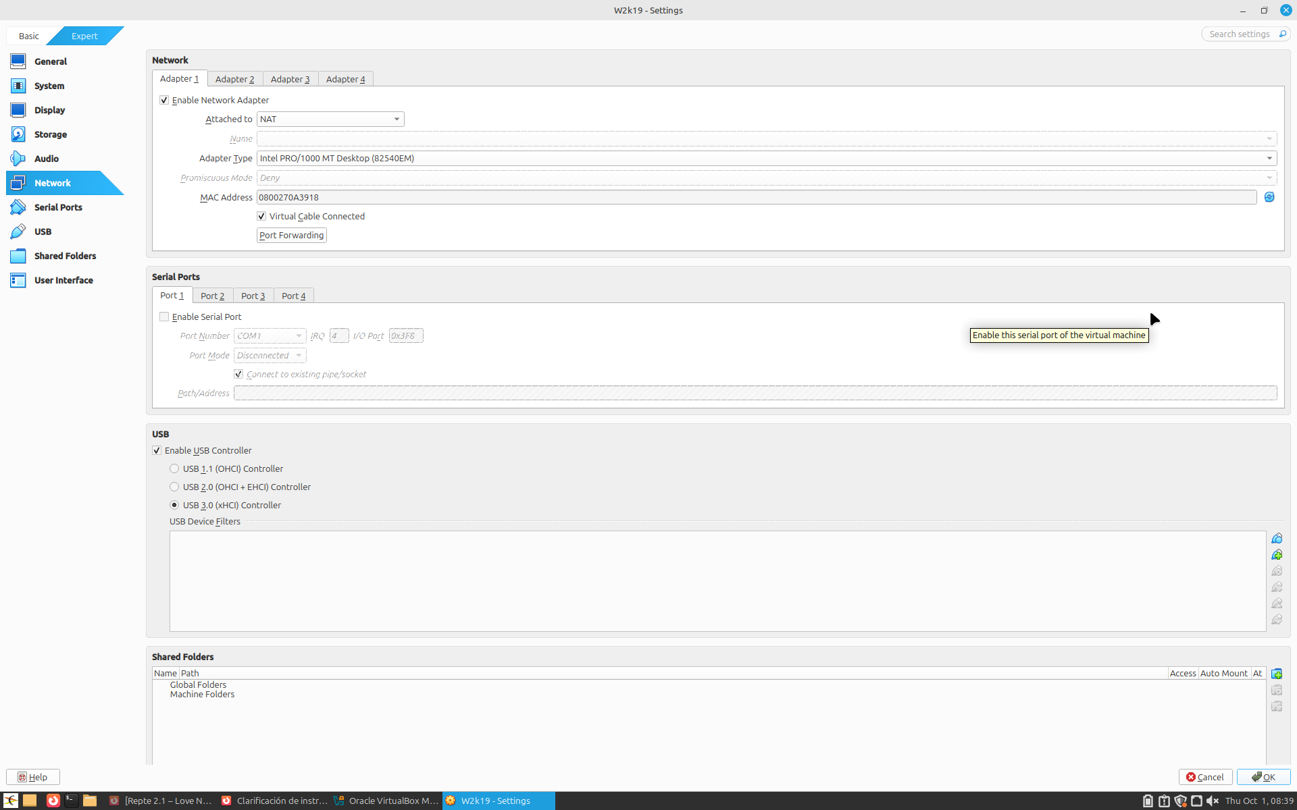This screenshot has width=1297, height=810.
Task: Add new empty USB filter
Action: point(1277,539)
